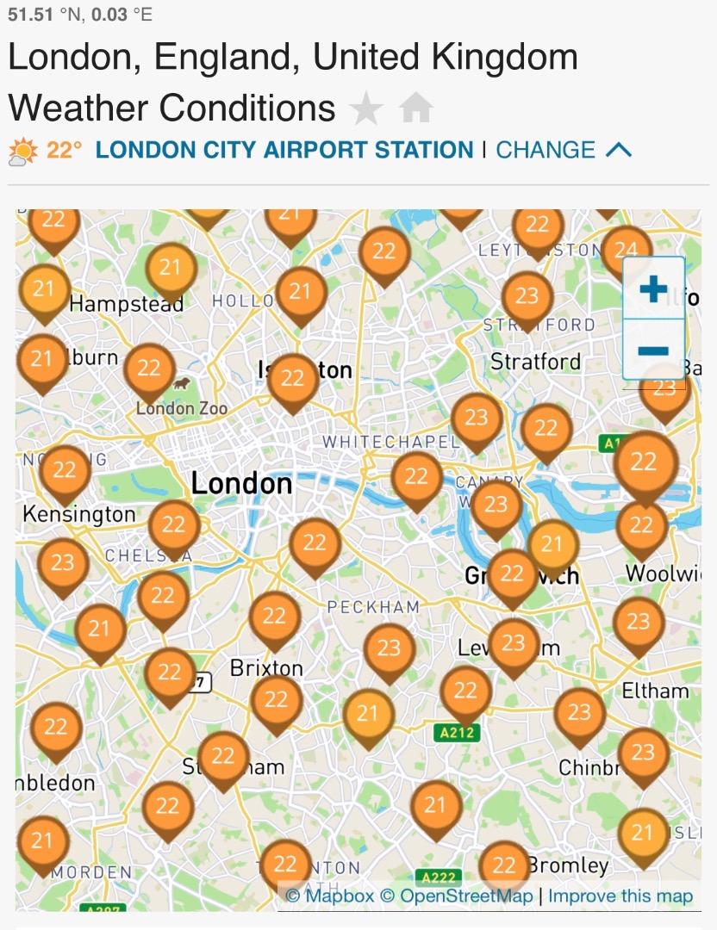Collapse station selector with up chevron
Viewport: 717px width, 930px height.
(x=619, y=150)
